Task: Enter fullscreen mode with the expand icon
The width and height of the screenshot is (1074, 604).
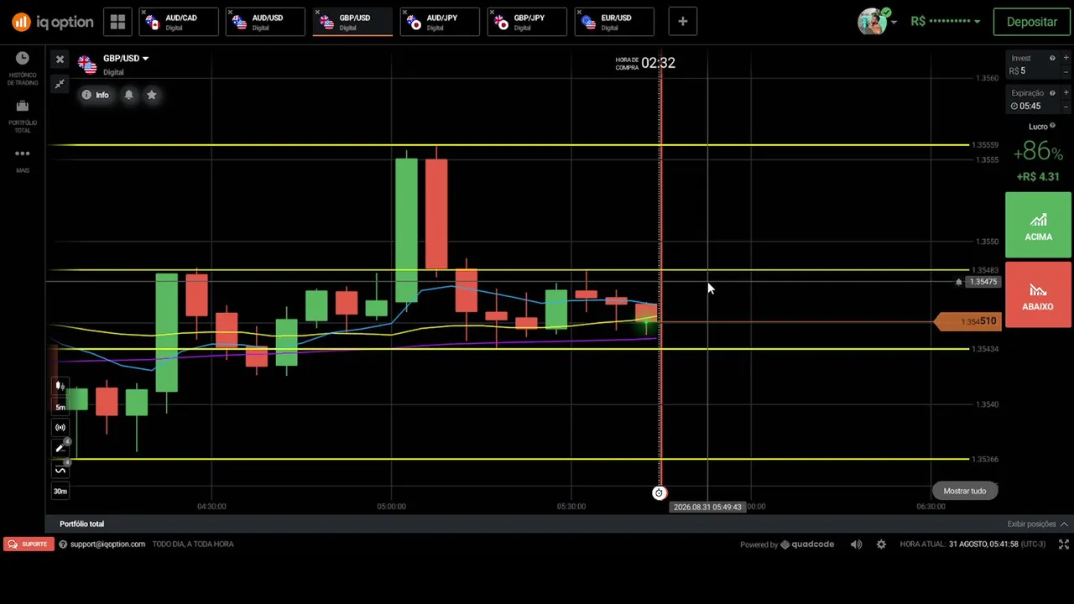Action: pos(1064,544)
